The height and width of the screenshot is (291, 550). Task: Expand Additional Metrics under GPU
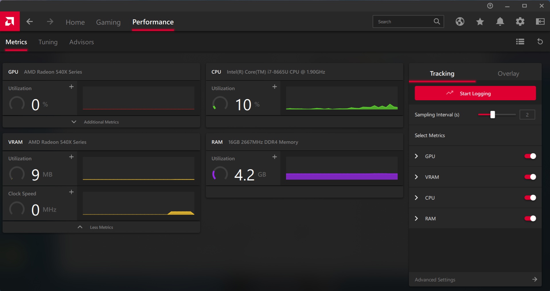point(101,122)
